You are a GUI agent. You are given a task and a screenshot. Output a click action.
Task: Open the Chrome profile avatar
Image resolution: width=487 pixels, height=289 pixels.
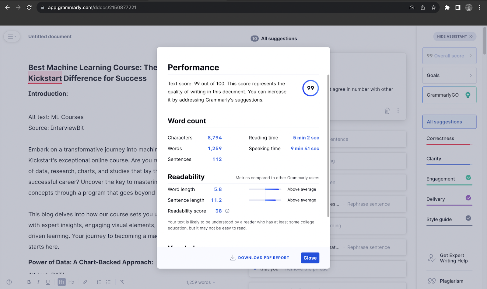click(x=469, y=8)
